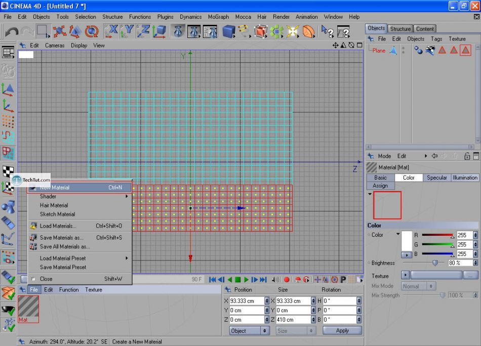
Task: Click the green array modeling icon
Action: pyautogui.click(x=276, y=31)
